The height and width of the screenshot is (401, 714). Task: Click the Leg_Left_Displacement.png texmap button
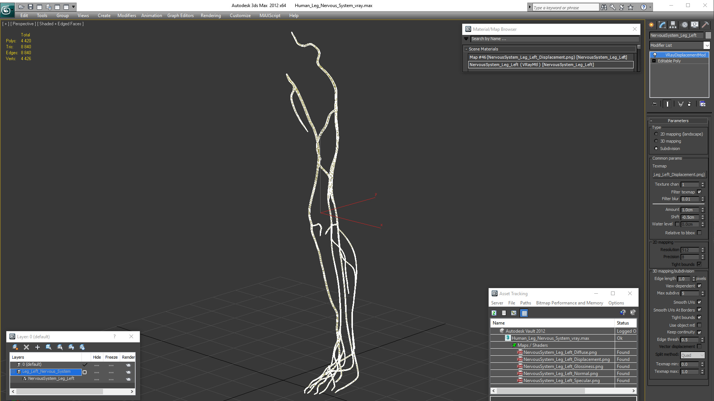click(x=679, y=175)
